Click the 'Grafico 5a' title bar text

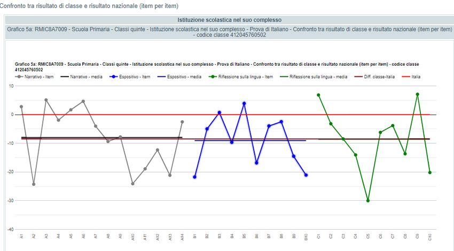pos(229,32)
